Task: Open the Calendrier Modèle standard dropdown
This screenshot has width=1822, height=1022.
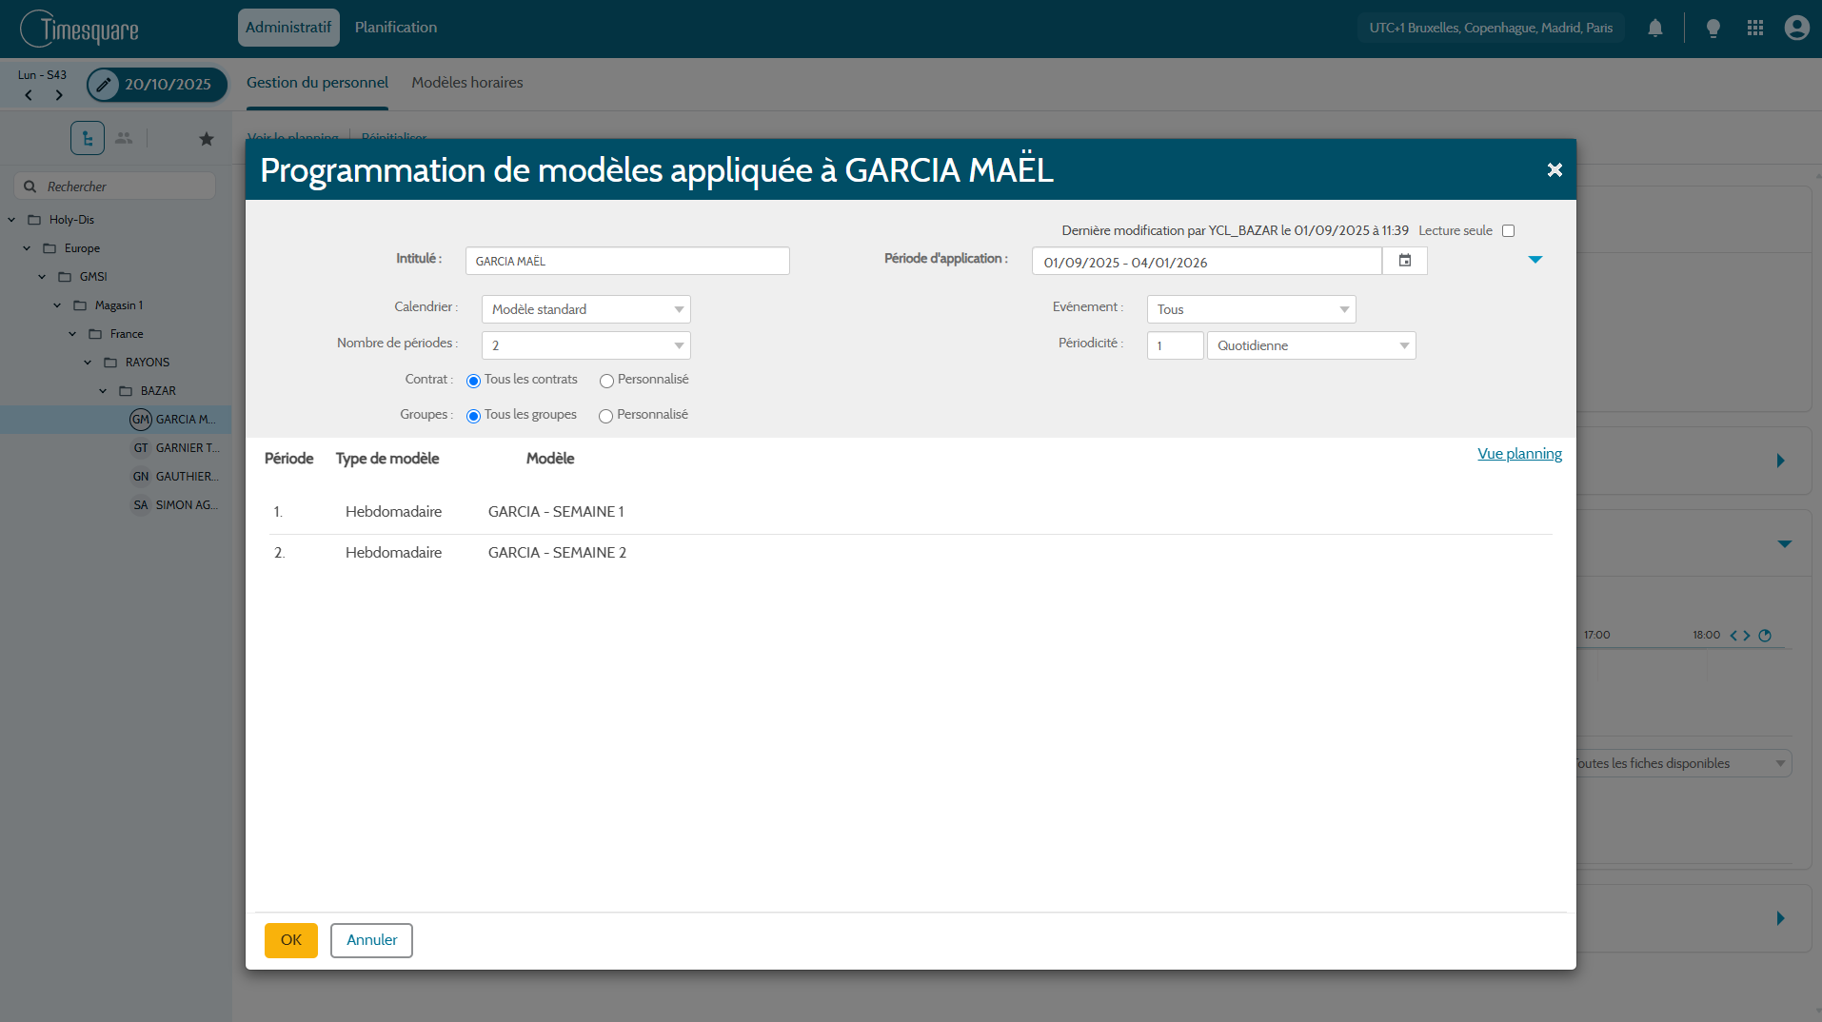Action: 585,309
